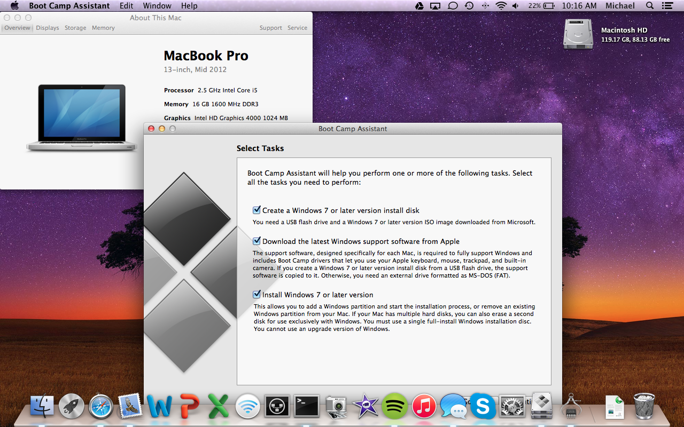
Task: Launch the green X spreadsheet app
Action: (218, 407)
